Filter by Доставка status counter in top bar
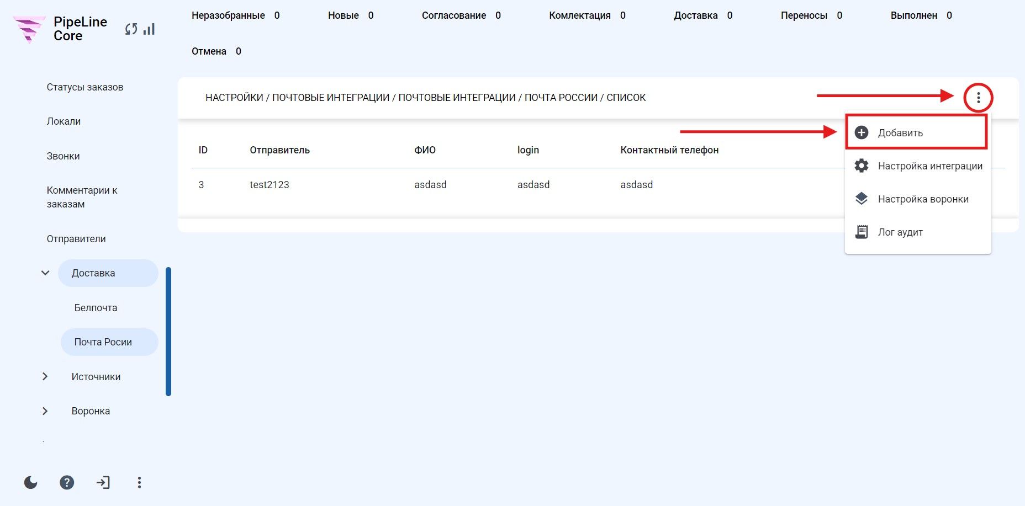This screenshot has width=1025, height=506. 703,15
